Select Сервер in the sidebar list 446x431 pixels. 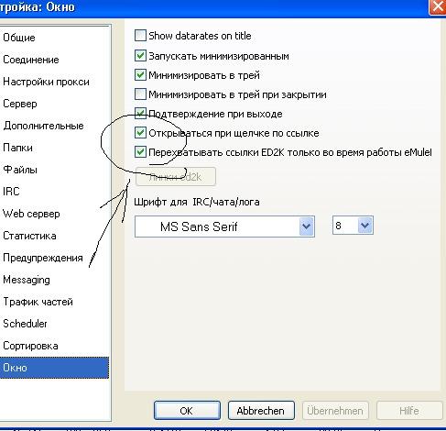click(20, 104)
